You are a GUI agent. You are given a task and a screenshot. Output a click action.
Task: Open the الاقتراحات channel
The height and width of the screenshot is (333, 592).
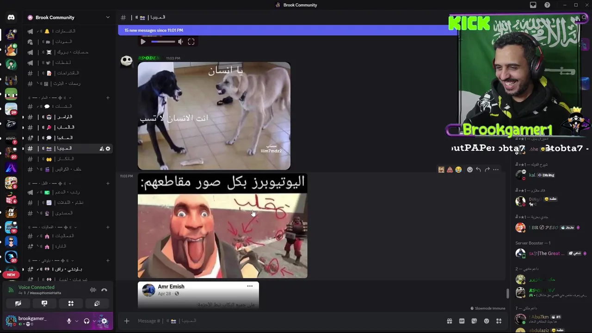68,73
